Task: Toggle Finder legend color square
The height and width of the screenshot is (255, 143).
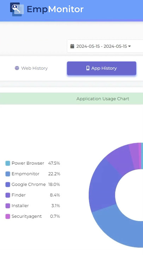Action: 8,195
